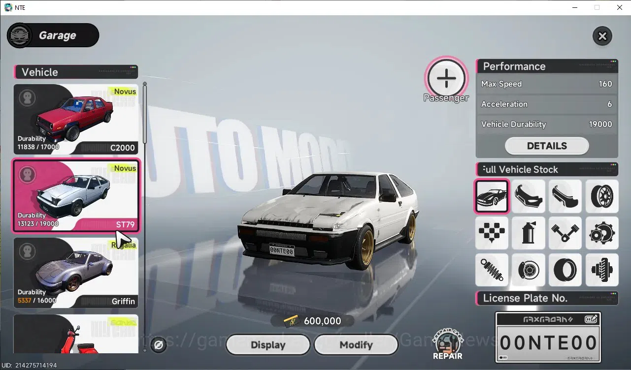Click the Full Vehicle Stock heading
The height and width of the screenshot is (370, 631).
click(x=520, y=170)
